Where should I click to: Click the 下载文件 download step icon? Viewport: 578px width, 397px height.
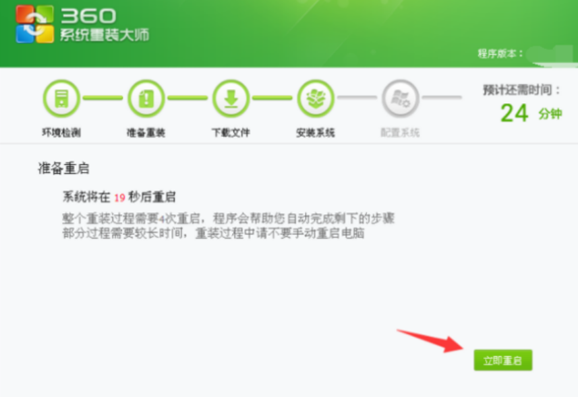point(231,98)
